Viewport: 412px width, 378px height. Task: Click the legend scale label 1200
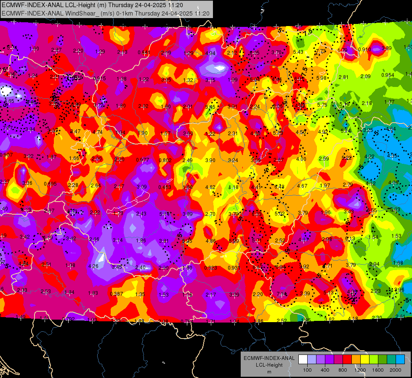tap(360, 370)
